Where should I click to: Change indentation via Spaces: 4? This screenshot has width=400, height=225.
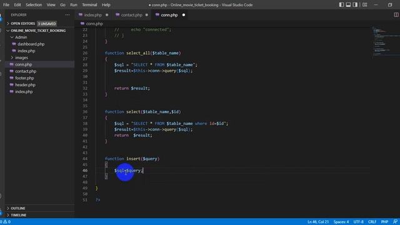pos(341,222)
